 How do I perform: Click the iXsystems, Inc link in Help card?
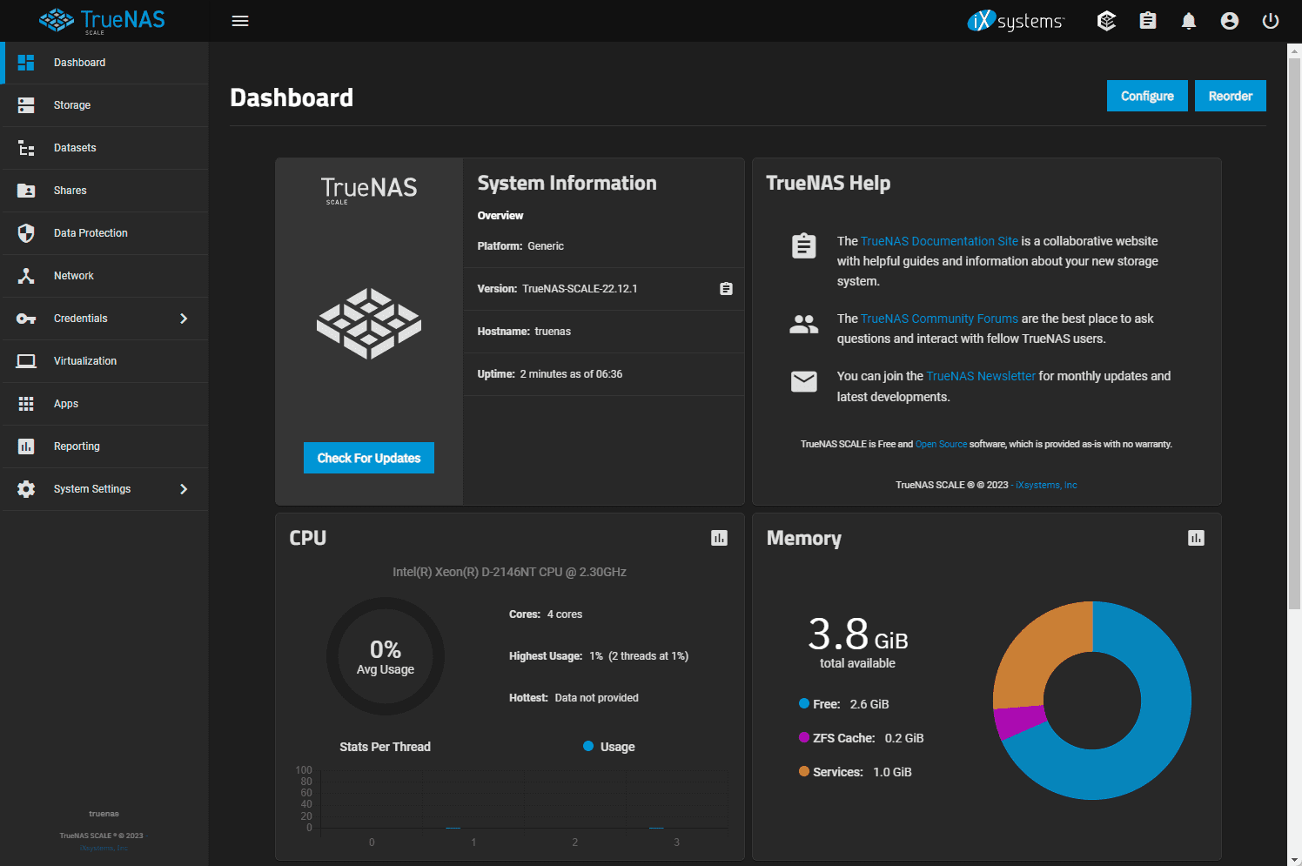(1046, 485)
